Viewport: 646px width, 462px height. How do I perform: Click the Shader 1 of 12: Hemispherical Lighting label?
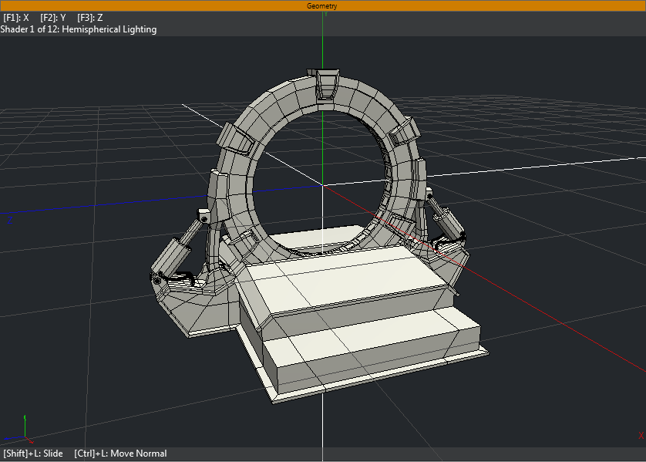pyautogui.click(x=79, y=29)
